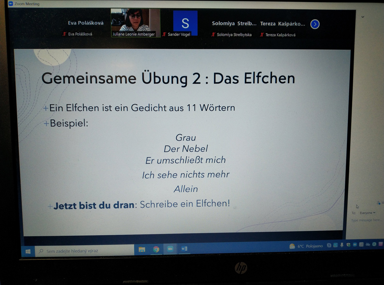Select the Zoom app in the taskbar
This screenshot has height=285, width=384.
[170, 249]
